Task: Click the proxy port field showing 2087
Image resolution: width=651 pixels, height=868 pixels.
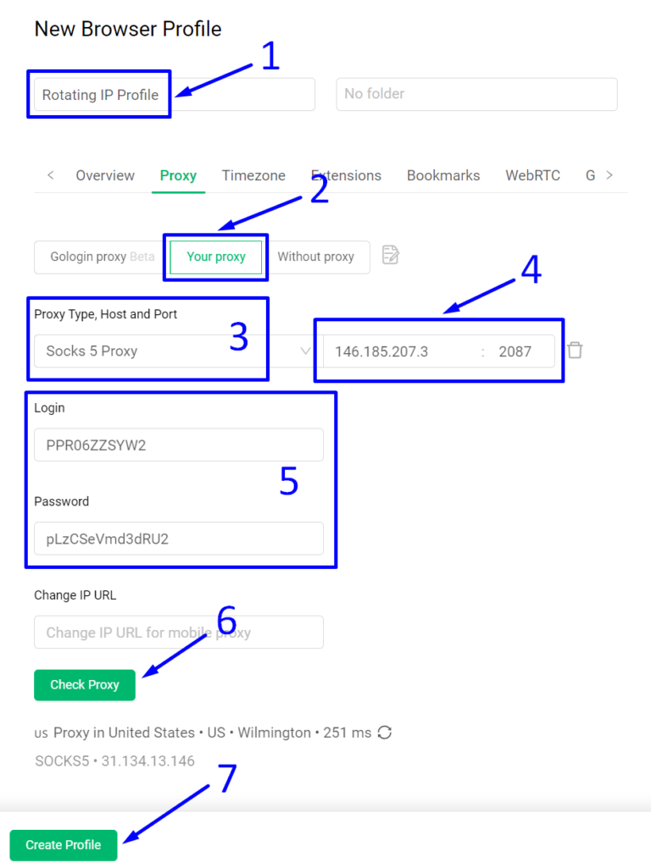Action: [x=515, y=351]
